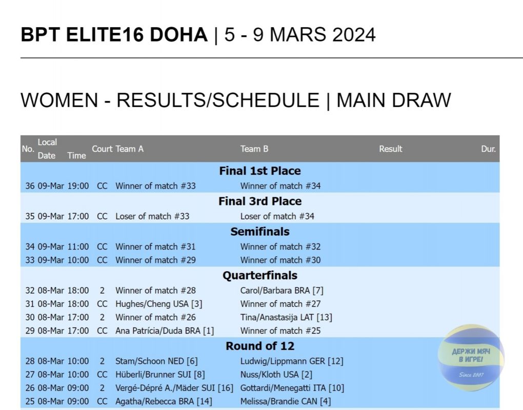Click the BPT ELITE16 DOHA title
523x410 pixels.
114,35
